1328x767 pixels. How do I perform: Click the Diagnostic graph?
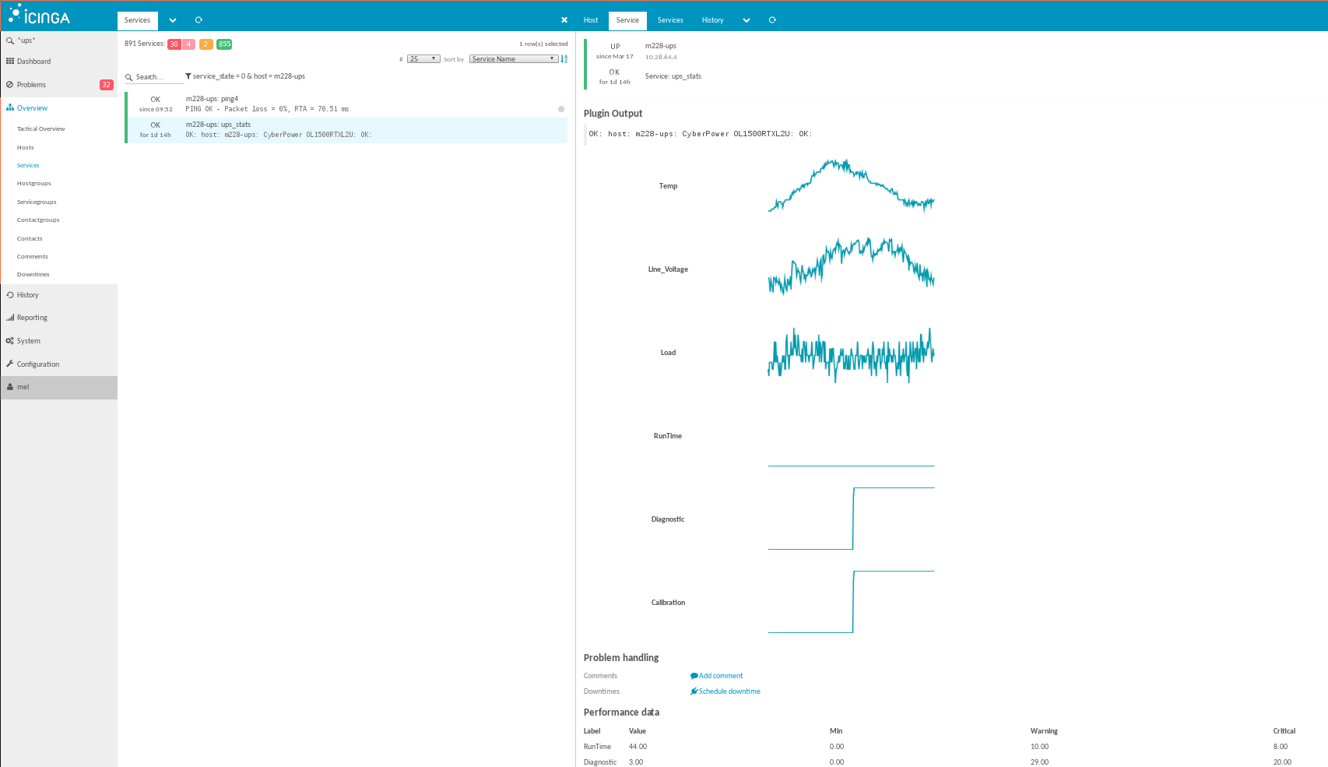[851, 519]
